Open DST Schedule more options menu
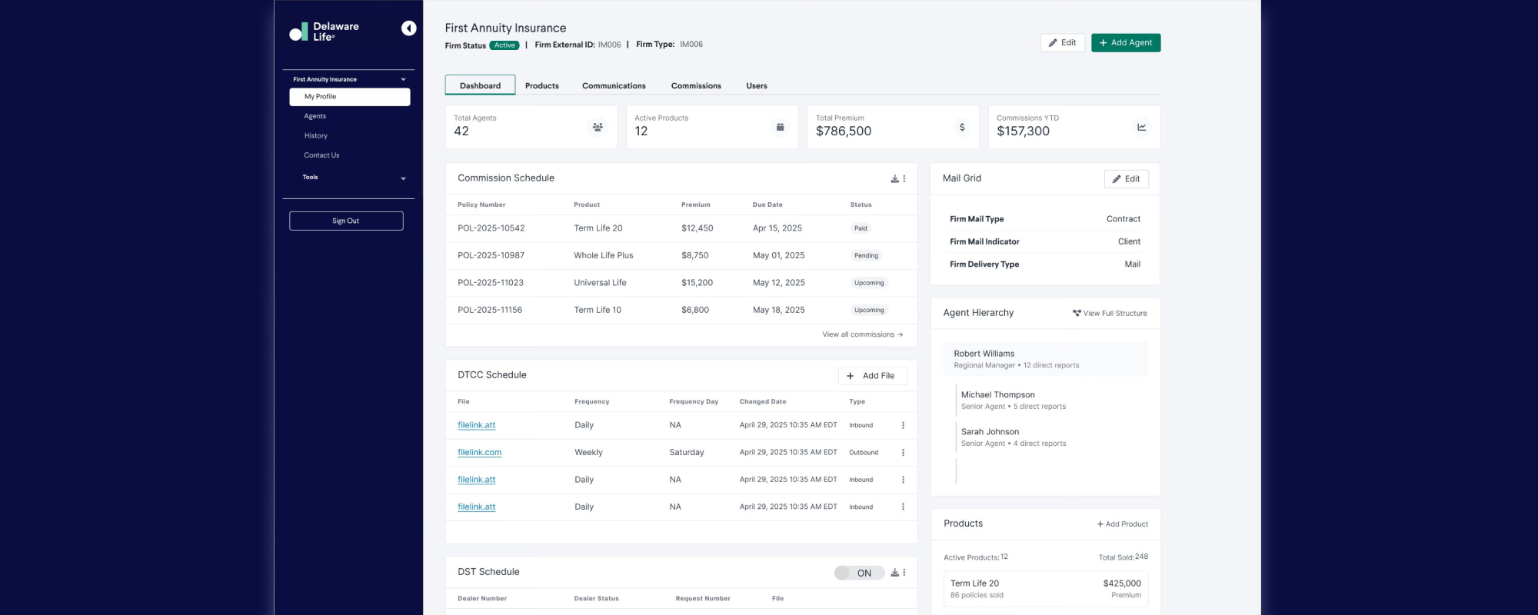 pos(904,573)
